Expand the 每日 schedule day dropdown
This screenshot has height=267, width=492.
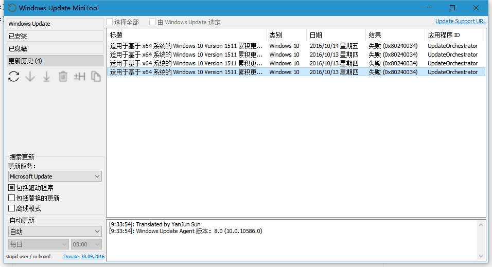(39, 244)
